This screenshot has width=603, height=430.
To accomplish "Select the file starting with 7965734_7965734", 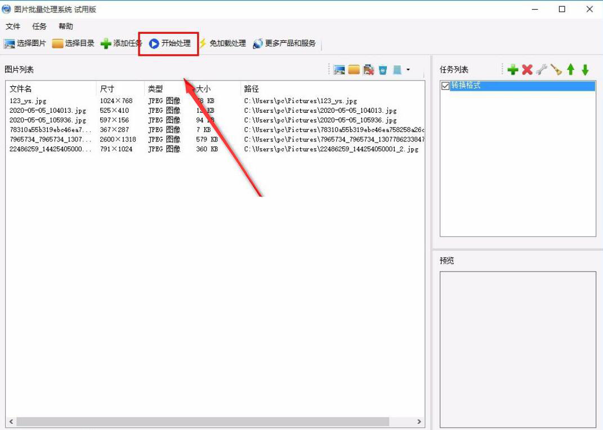I will [50, 139].
